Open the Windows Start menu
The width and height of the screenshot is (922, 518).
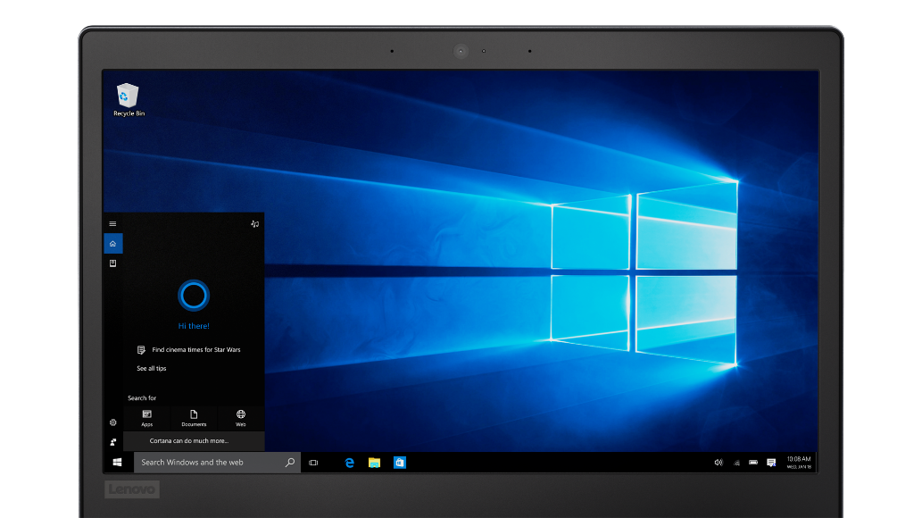(x=117, y=463)
